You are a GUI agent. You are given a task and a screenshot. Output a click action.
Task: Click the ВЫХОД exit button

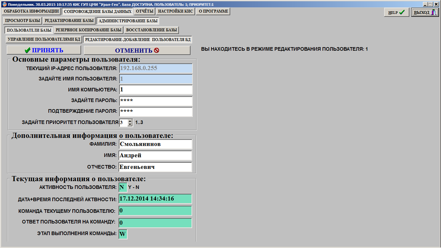click(x=425, y=12)
